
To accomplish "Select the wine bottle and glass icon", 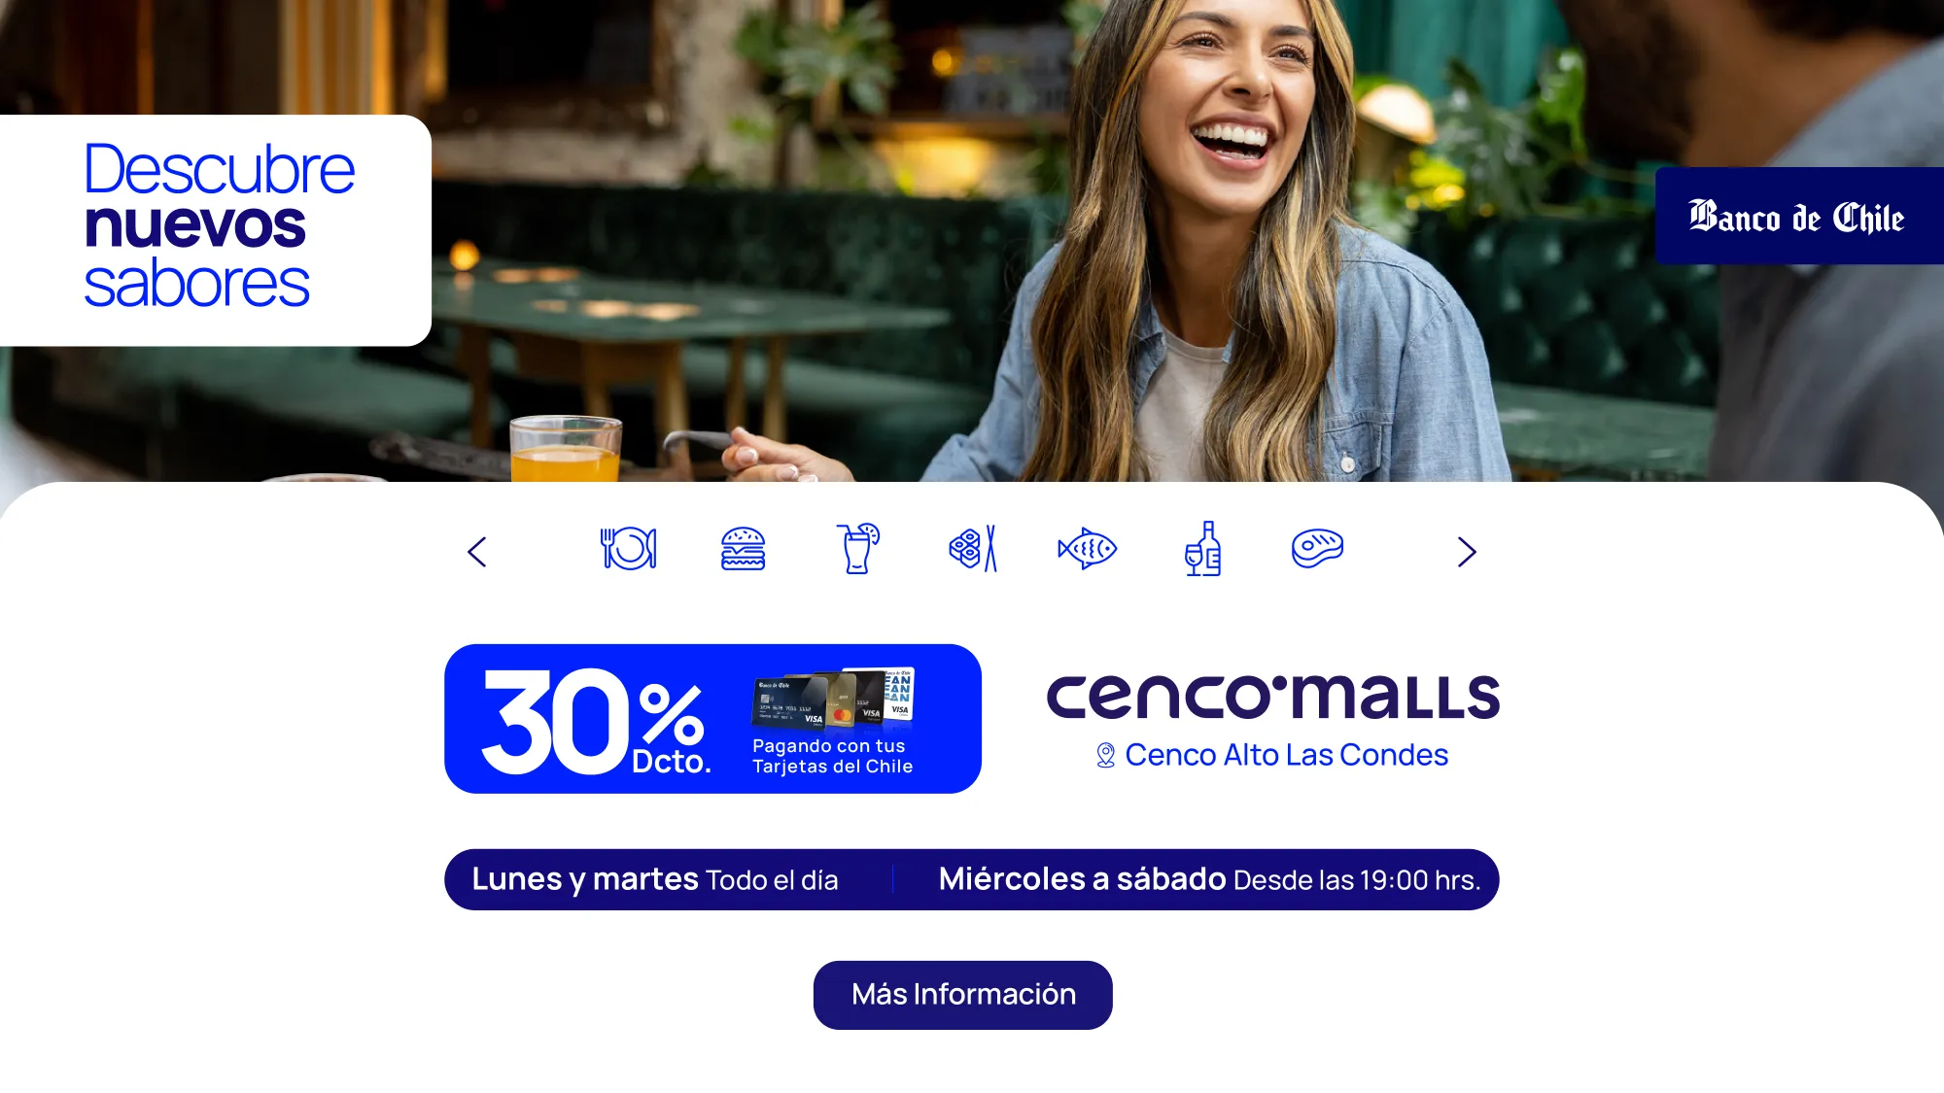I will 1202,548.
